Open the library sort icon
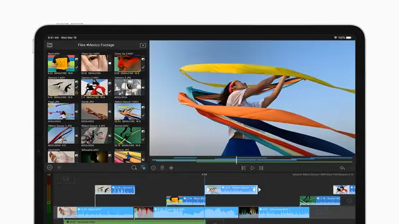Image resolution: width=399 pixels, height=224 pixels. click(59, 167)
